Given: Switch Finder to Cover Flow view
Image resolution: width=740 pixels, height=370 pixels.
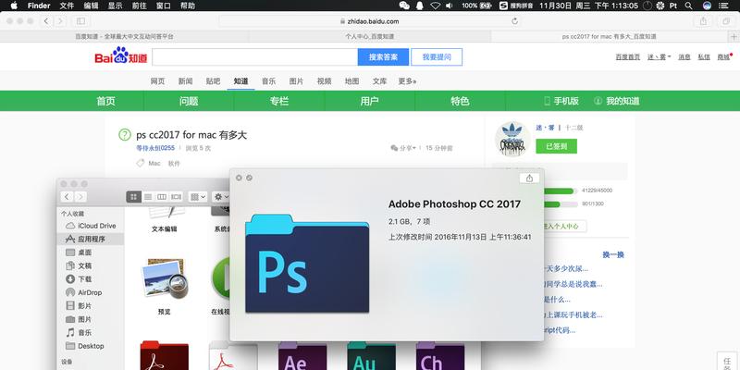Looking at the screenshot, I should (176, 197).
